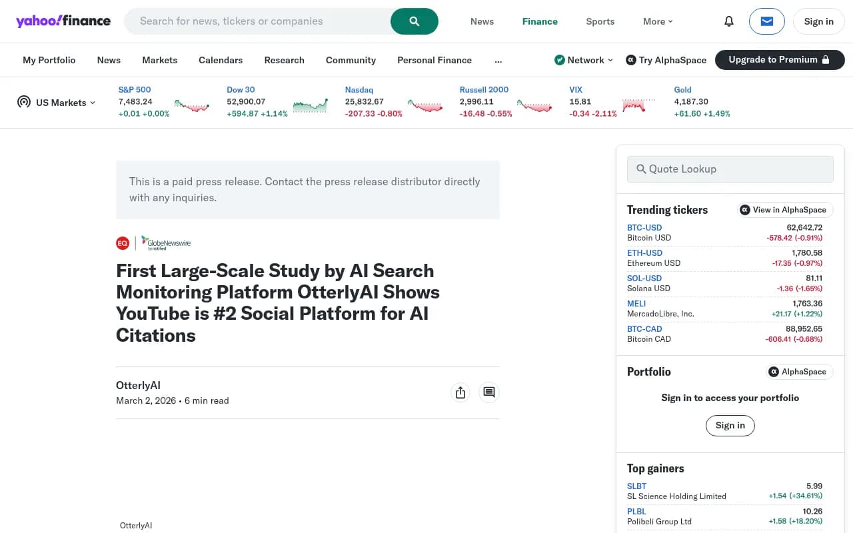Click 'March 2, 2026' date text

pos(146,401)
